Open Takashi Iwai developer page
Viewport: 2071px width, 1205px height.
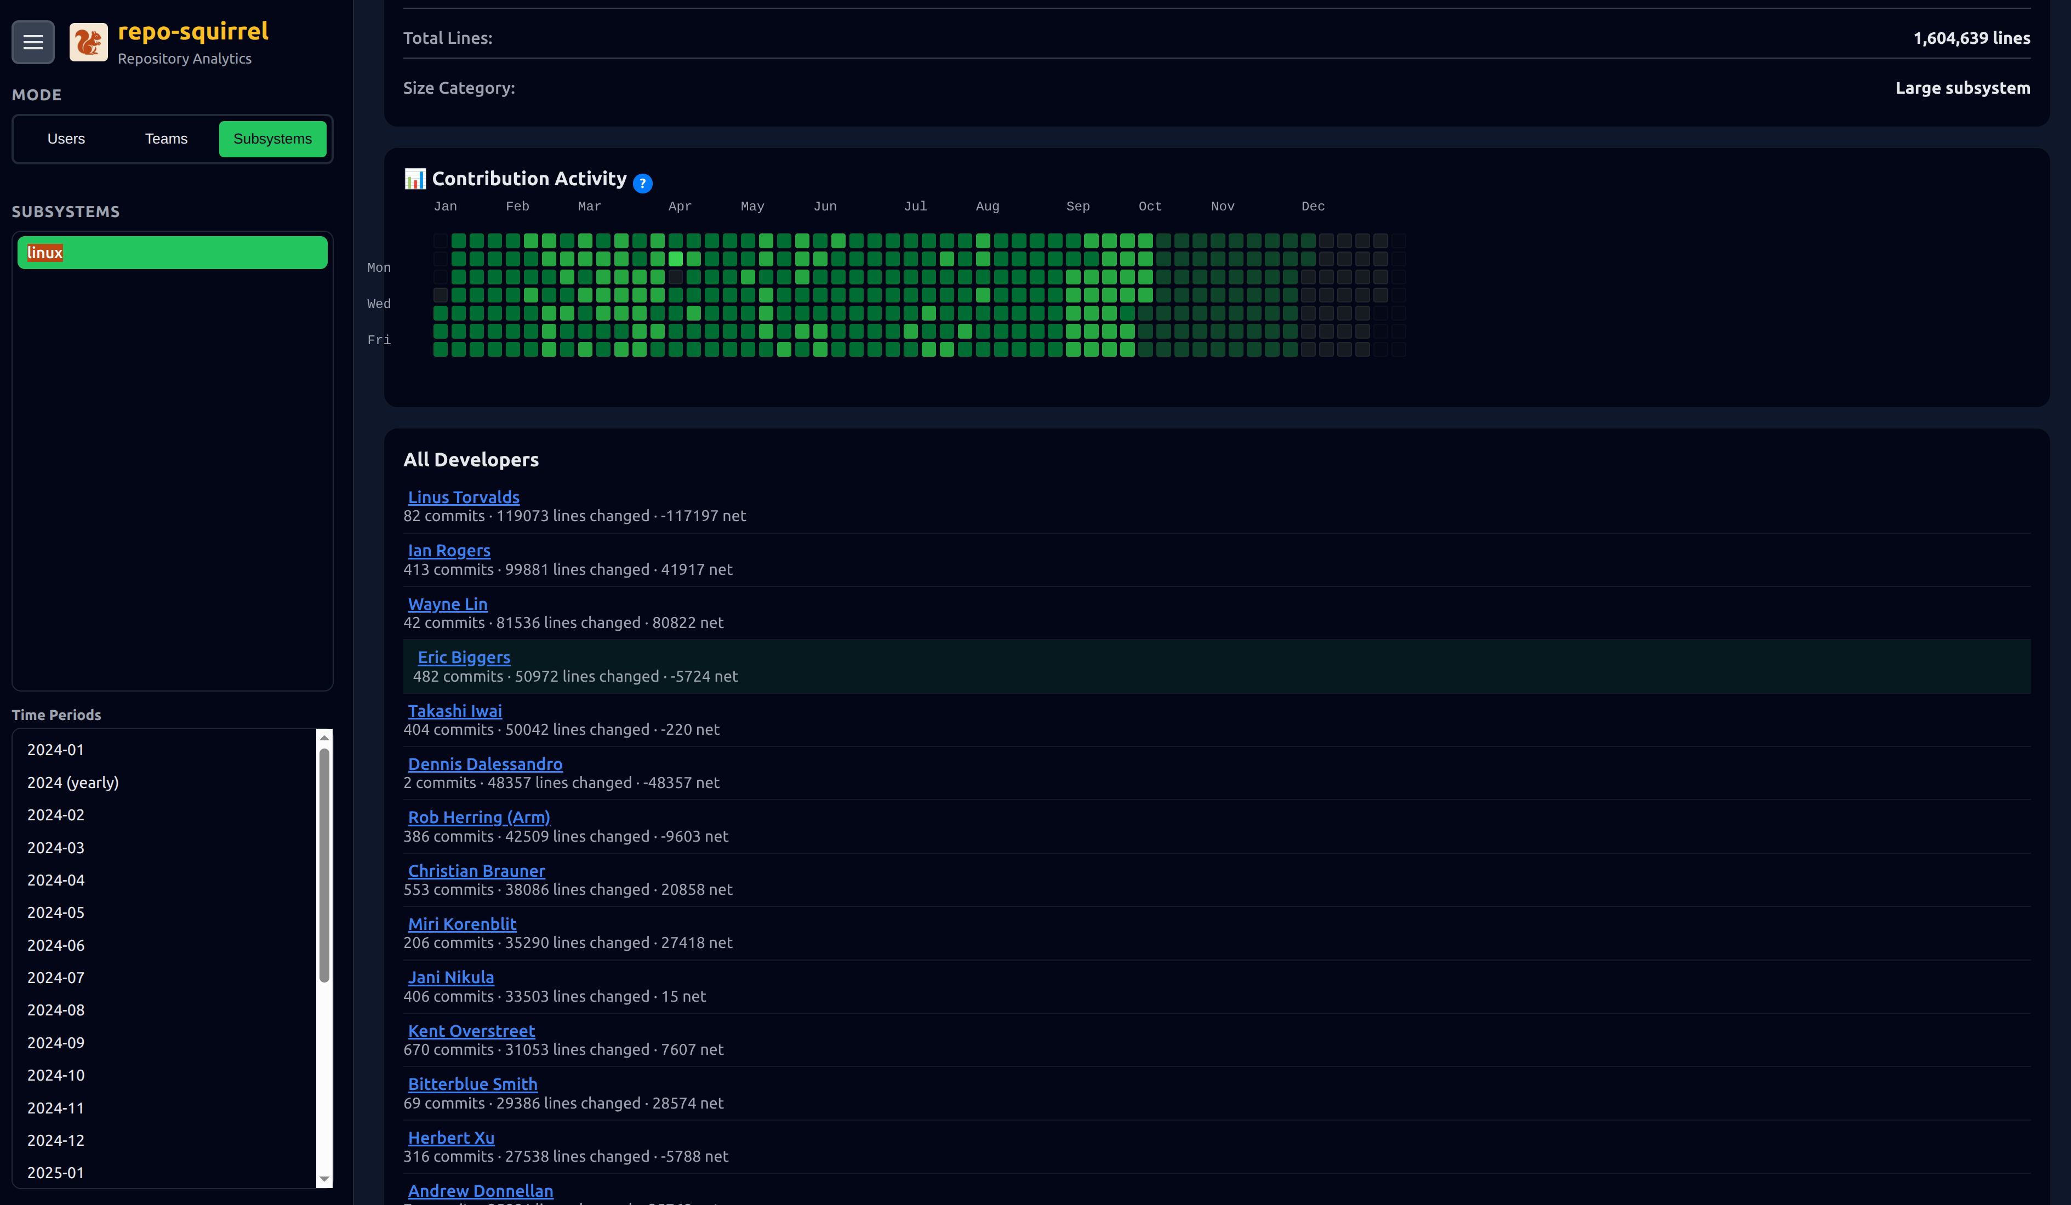(455, 710)
